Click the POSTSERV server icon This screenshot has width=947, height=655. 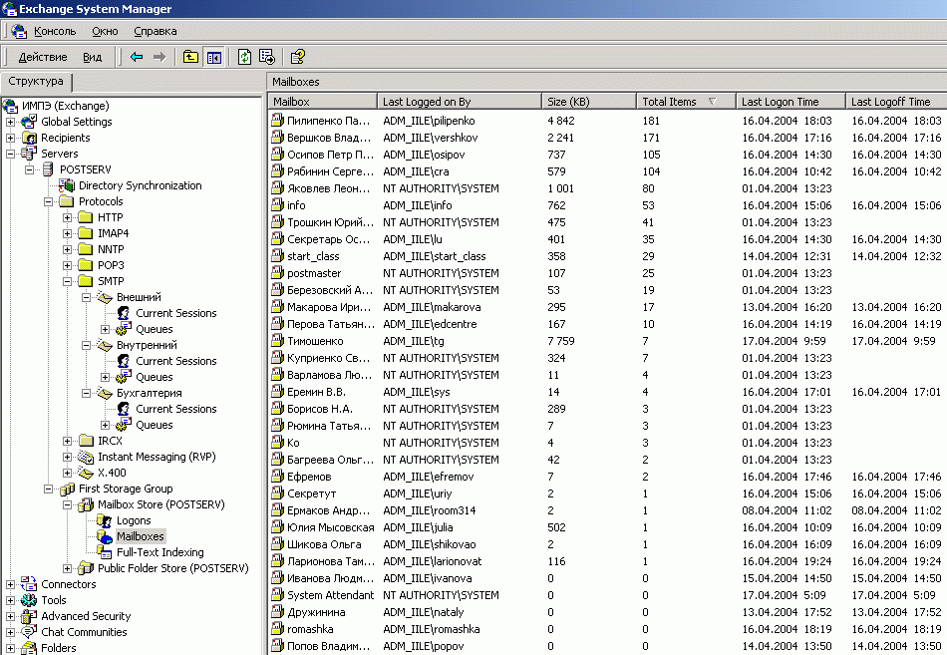tap(48, 169)
